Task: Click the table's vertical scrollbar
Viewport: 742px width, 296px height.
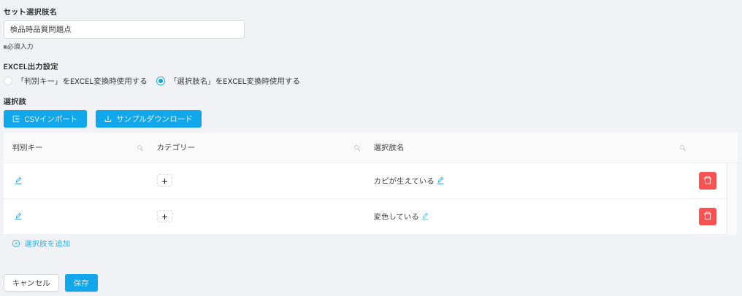Action: 732,198
